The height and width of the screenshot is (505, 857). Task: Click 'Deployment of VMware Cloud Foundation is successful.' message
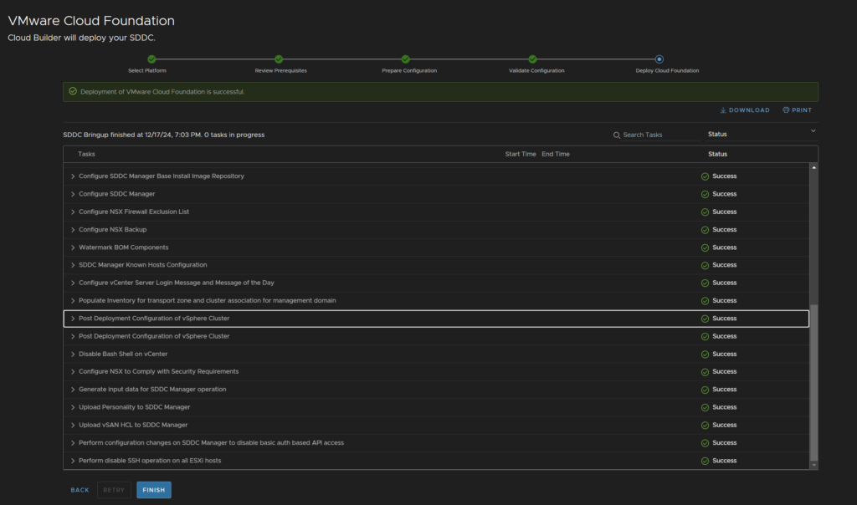(x=162, y=92)
